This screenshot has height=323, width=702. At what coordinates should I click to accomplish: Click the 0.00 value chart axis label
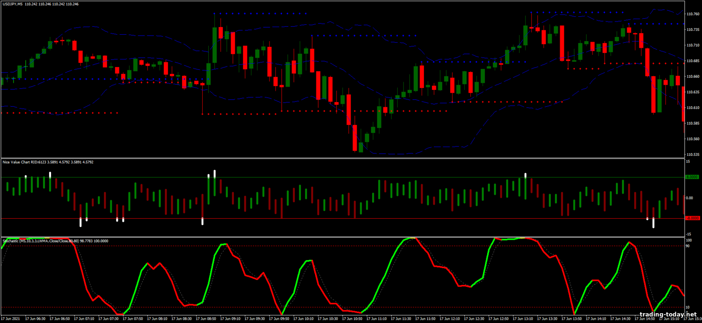[689, 198]
